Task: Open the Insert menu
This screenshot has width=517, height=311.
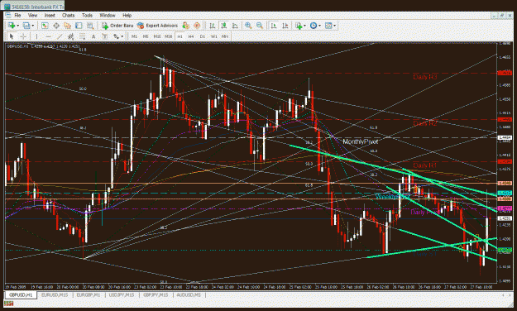Action: [50, 15]
